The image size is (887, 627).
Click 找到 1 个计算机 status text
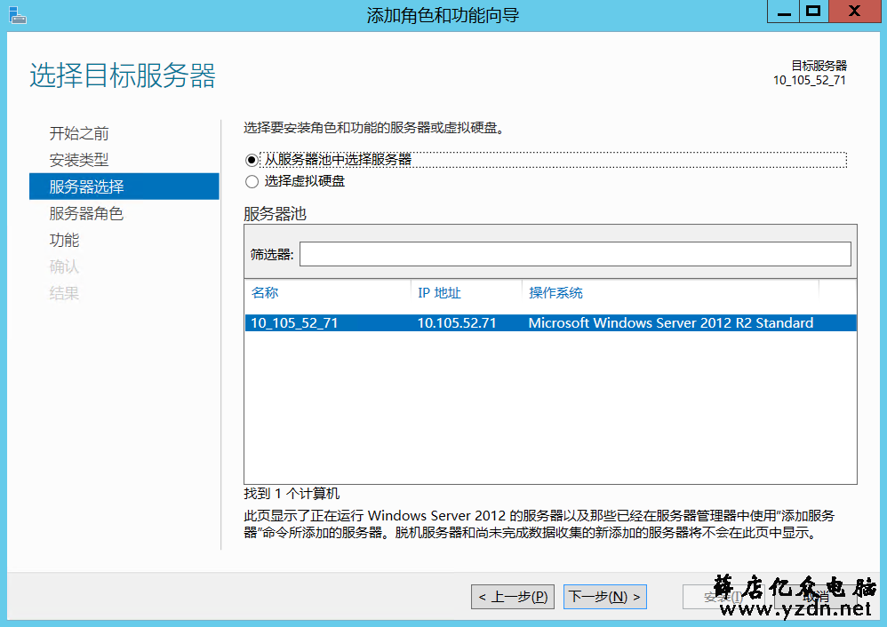coord(292,494)
